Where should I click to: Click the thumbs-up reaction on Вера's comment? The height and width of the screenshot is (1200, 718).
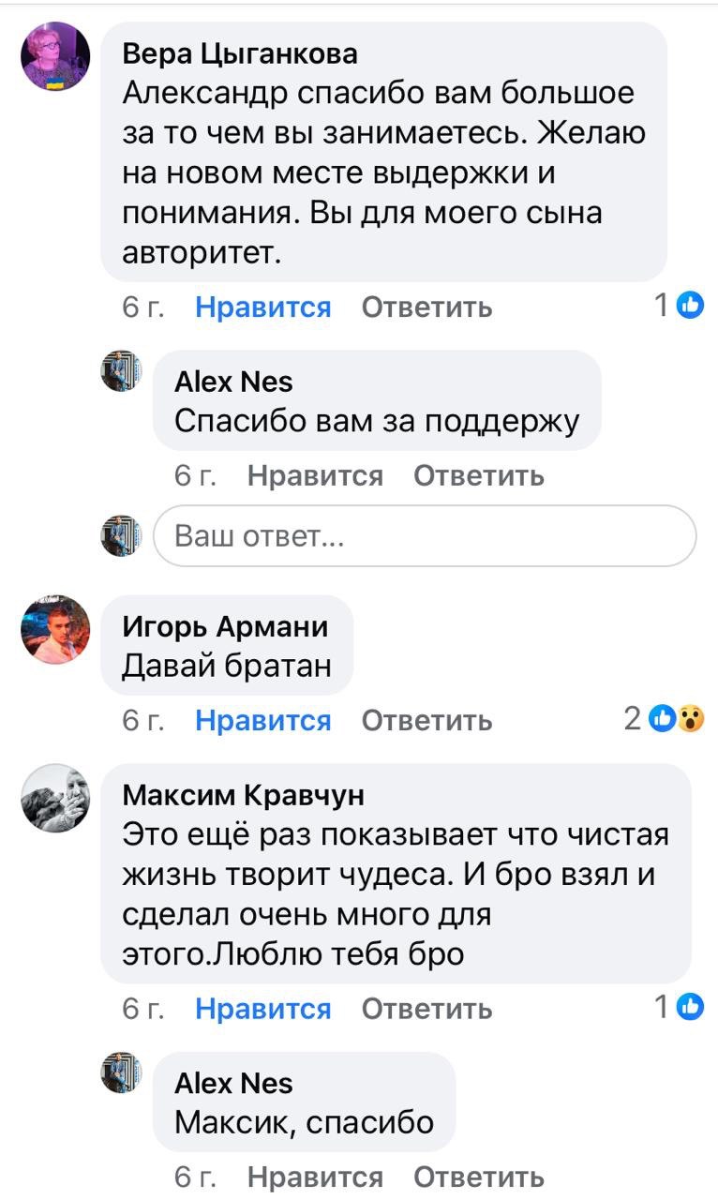click(x=690, y=305)
